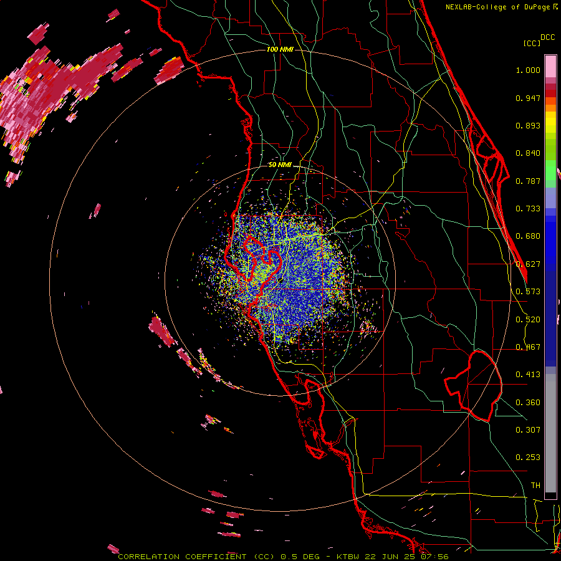Click the 0.947 legend value
The image size is (561, 561).
[528, 98]
